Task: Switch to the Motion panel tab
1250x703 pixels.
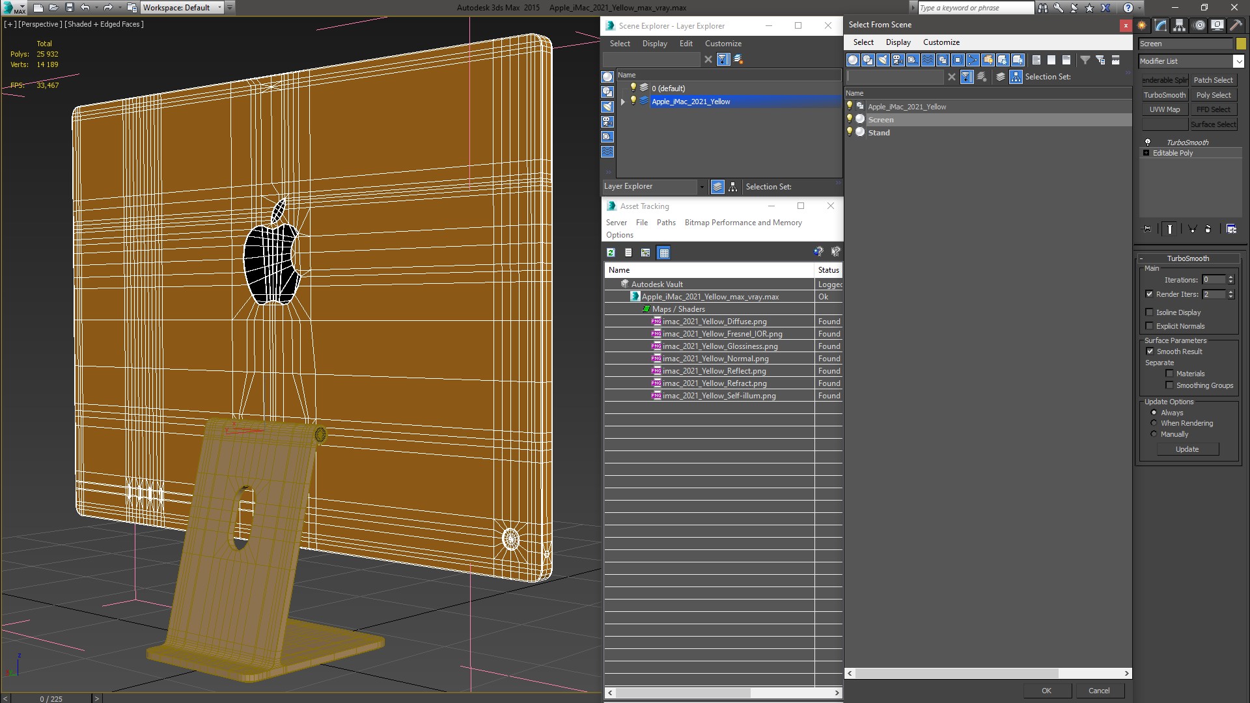Action: (1199, 25)
